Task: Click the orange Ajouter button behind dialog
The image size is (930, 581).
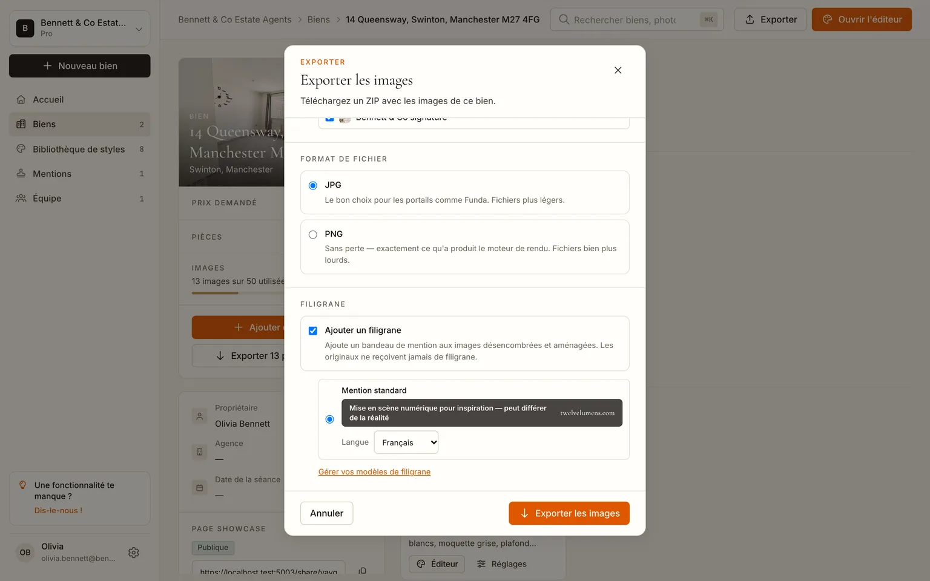Action: tap(238, 327)
